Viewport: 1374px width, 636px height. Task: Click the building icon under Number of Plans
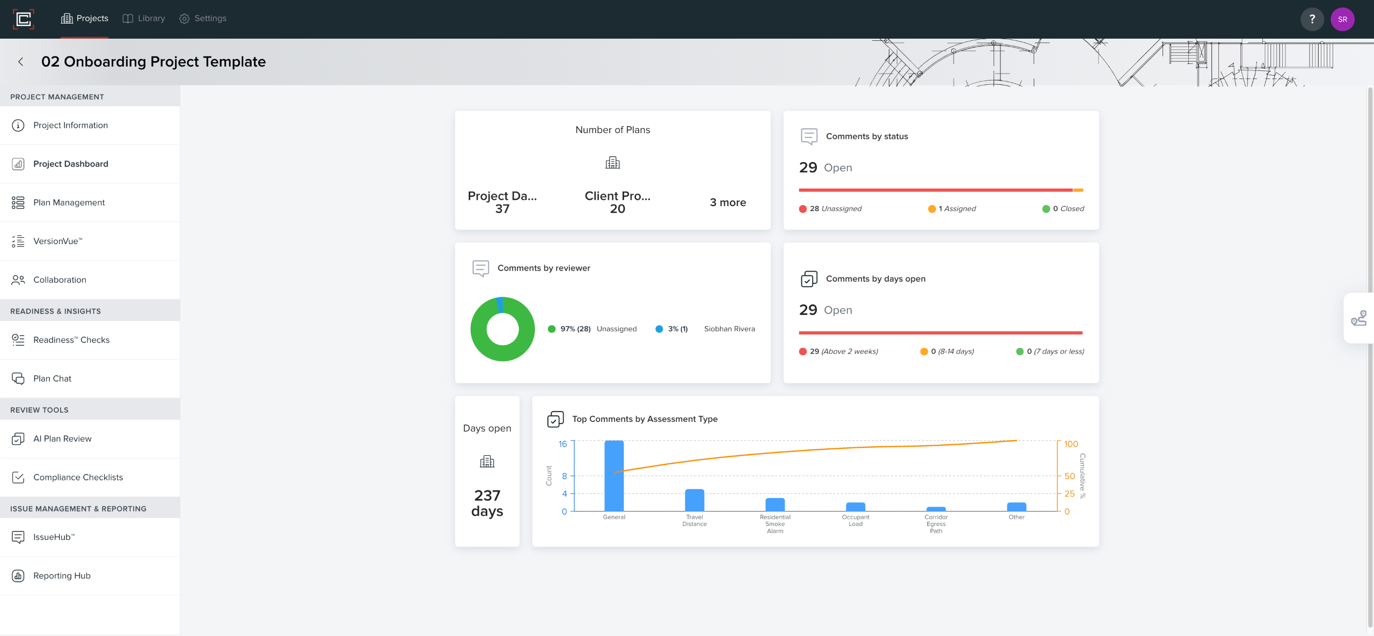[x=612, y=163]
